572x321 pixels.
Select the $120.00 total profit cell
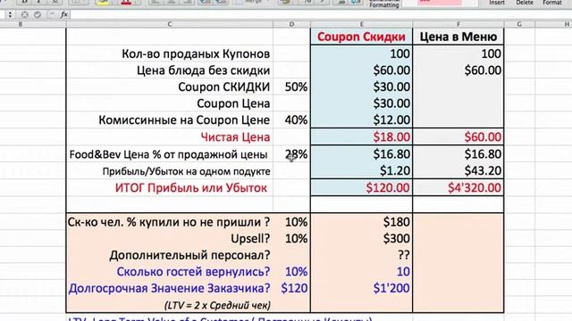click(x=361, y=188)
